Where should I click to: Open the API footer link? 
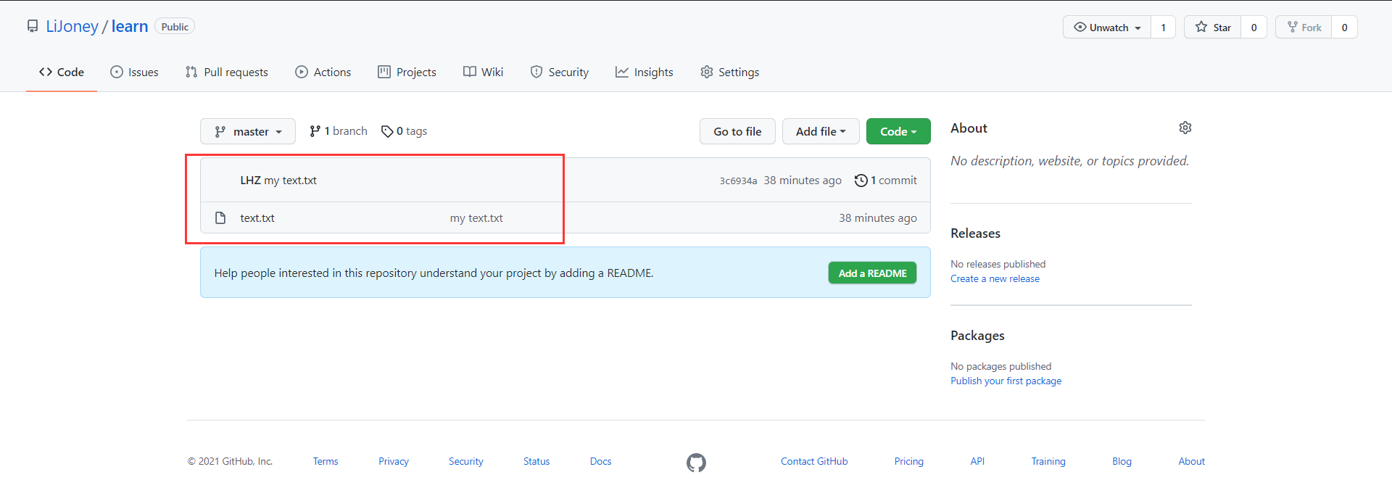pos(977,462)
